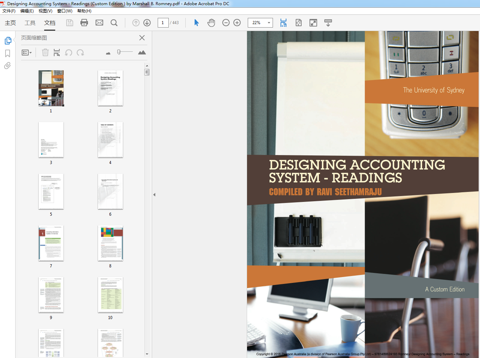This screenshot has width=480, height=358.
Task: Reduce thumbnail size small mountain icon
Action: (x=108, y=53)
